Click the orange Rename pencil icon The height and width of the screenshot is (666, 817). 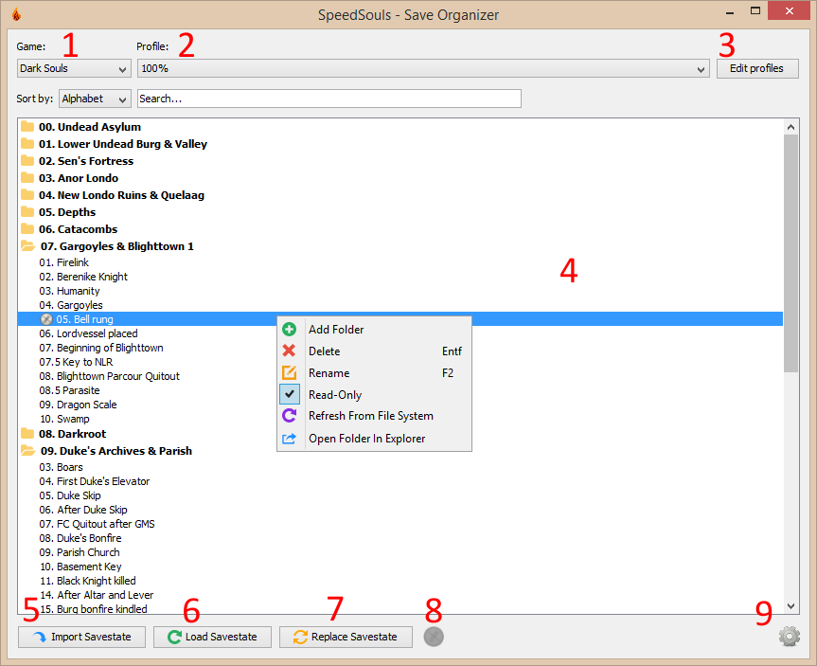pos(290,373)
